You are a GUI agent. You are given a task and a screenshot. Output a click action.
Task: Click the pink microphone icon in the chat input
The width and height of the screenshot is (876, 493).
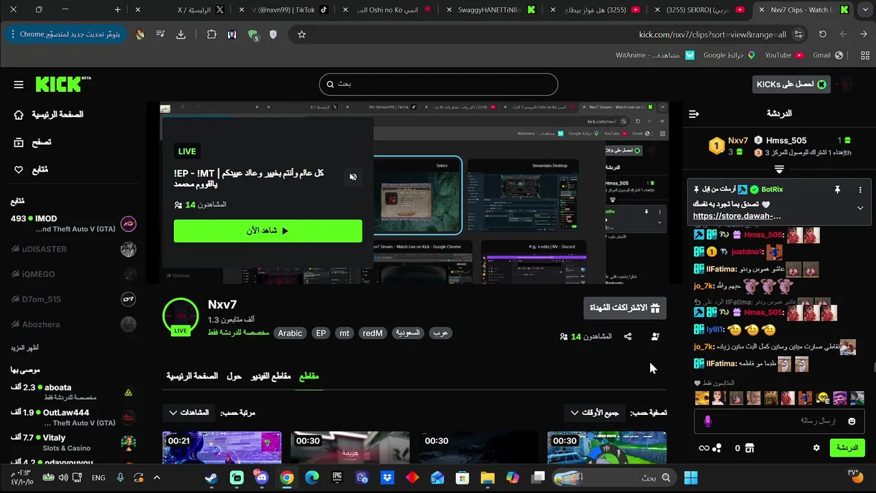708,421
